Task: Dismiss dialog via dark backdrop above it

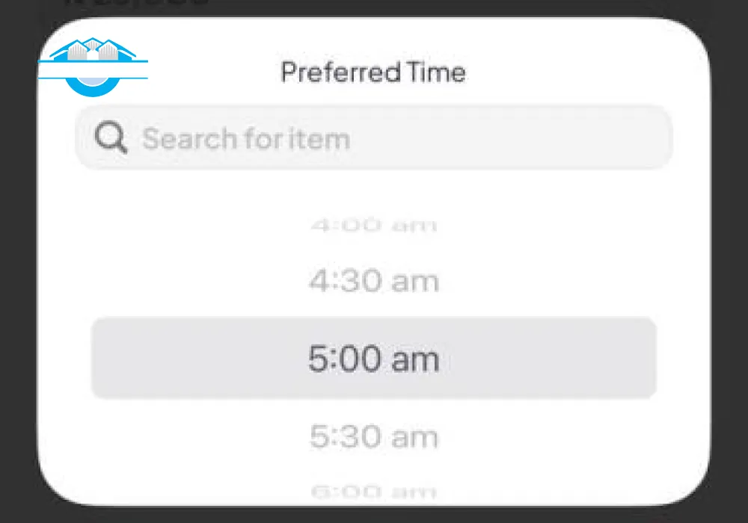Action: coord(449,7)
